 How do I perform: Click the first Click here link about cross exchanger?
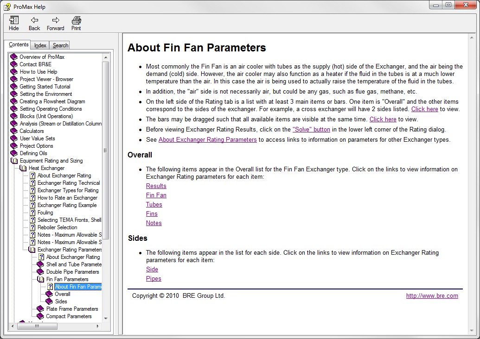tap(425, 109)
